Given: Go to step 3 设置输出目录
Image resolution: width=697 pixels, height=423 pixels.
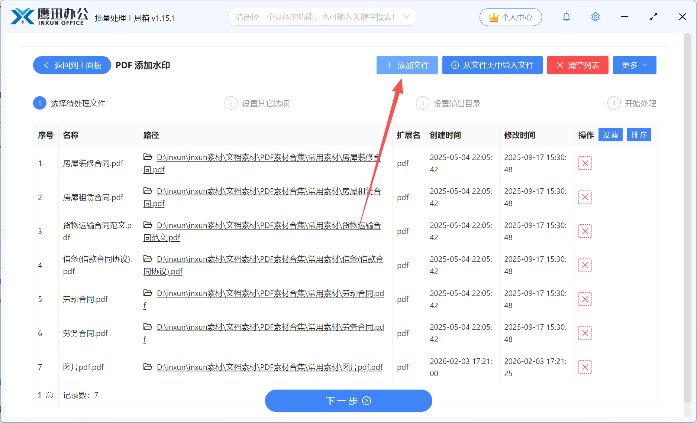Looking at the screenshot, I should tap(448, 103).
